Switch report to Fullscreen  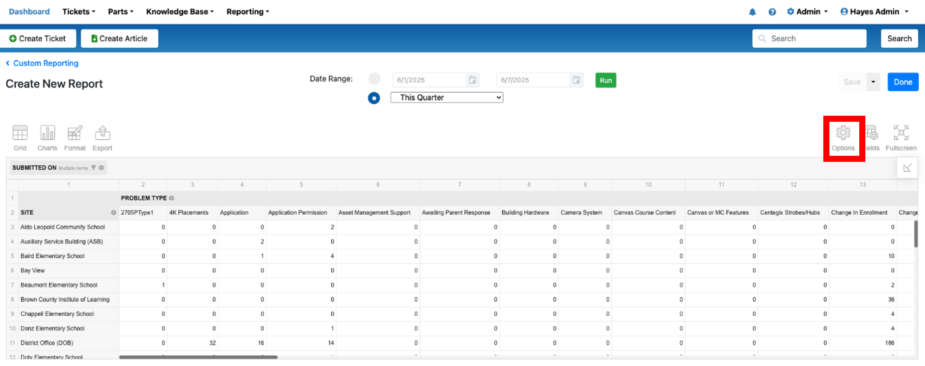click(901, 138)
